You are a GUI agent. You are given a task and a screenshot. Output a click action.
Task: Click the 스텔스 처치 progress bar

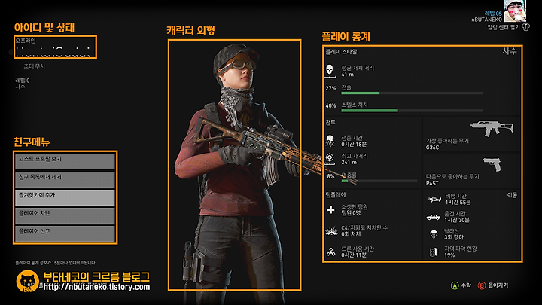tap(412, 111)
